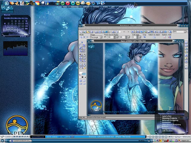The height and width of the screenshot is (143, 191).
Task: Switch to the Desktop dock tab
Action: tap(65, 7)
